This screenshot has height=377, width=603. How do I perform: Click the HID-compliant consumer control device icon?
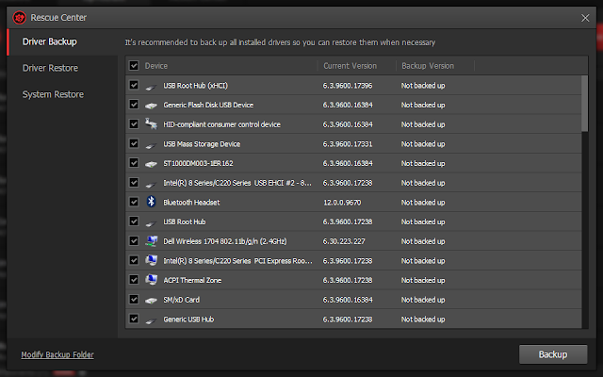tap(151, 124)
